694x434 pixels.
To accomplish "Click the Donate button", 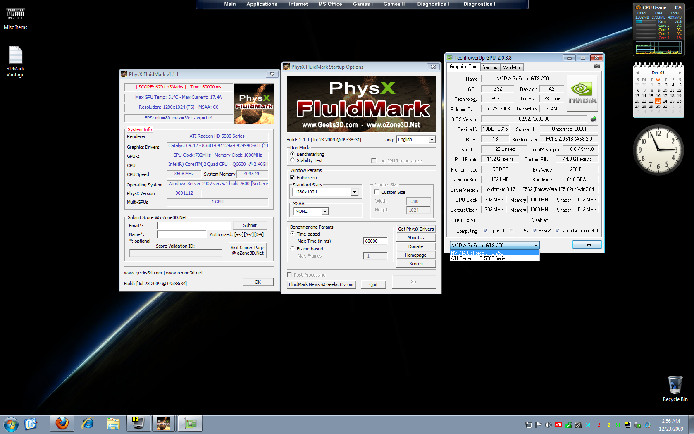I will [416, 246].
